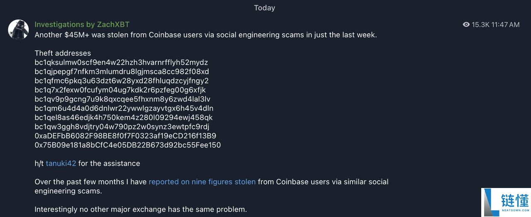Click address starting with bc1qel8as46edjk4
Image resolution: width=531 pixels, height=217 pixels.
[124, 117]
